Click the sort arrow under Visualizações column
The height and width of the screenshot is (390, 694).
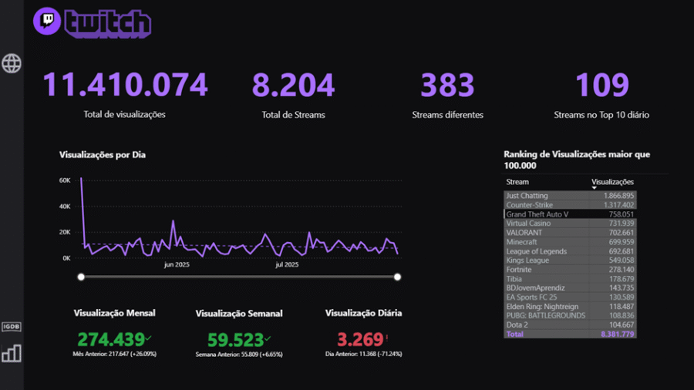pos(595,188)
